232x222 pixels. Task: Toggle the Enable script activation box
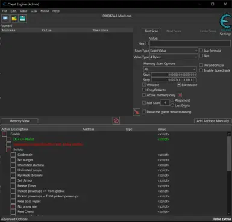4,134
